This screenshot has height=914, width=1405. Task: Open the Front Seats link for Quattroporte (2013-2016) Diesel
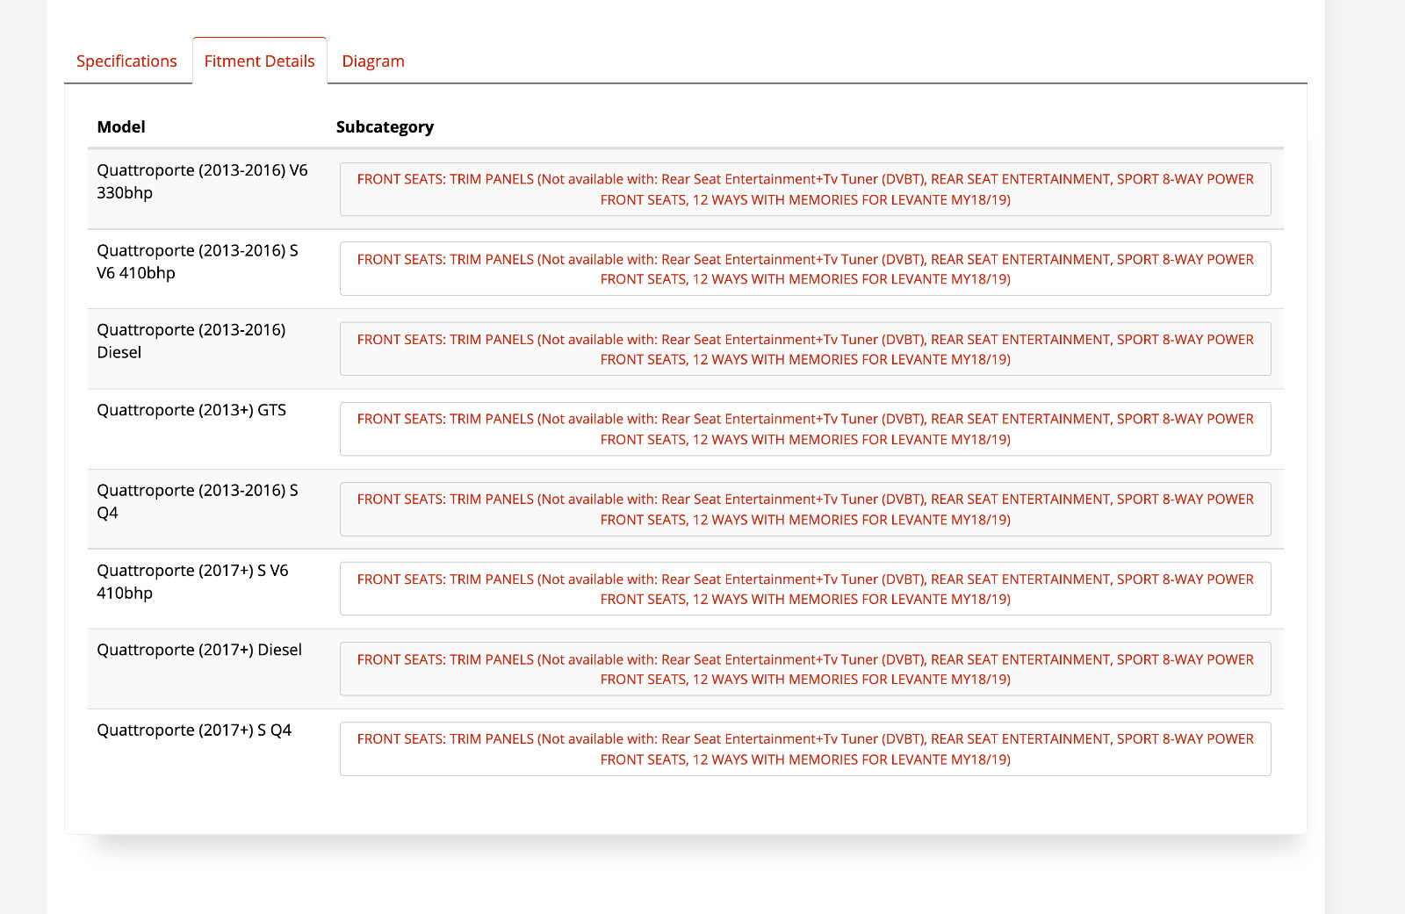[x=805, y=349]
